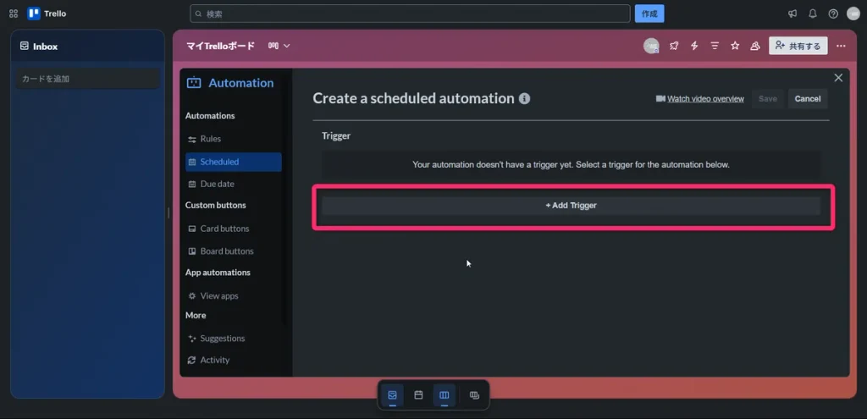Open the board three-dots menu
This screenshot has height=419, width=867.
point(841,46)
